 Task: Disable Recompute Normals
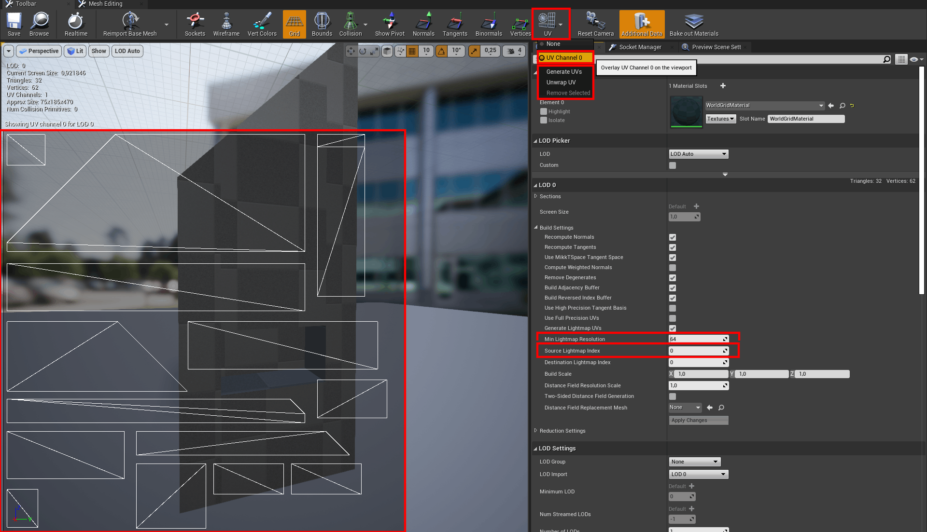[x=672, y=237]
